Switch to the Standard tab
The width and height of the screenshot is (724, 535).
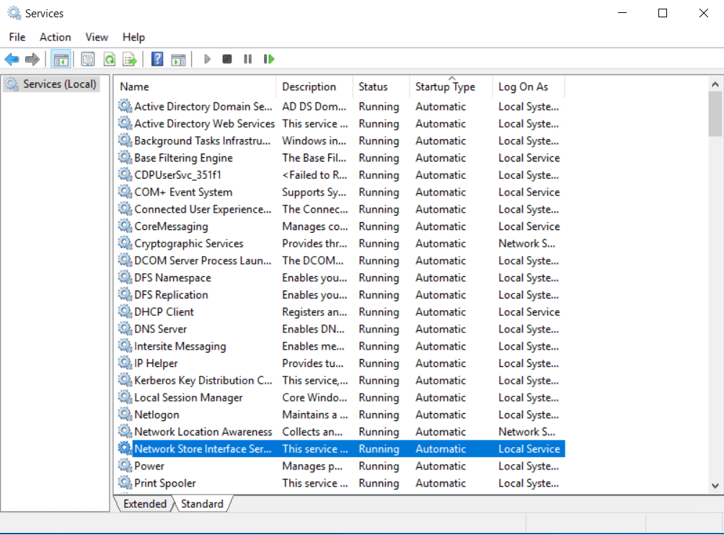click(202, 504)
